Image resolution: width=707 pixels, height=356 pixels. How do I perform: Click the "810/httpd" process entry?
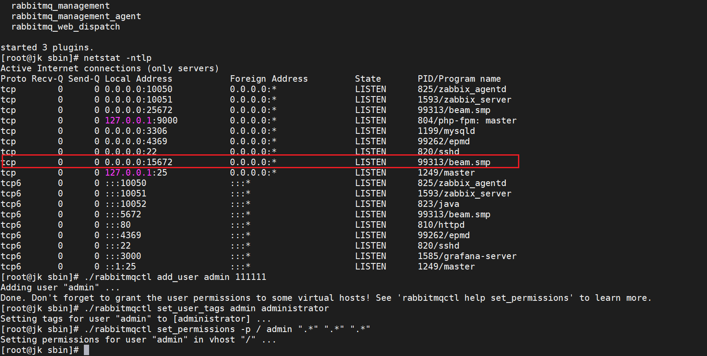(x=441, y=225)
